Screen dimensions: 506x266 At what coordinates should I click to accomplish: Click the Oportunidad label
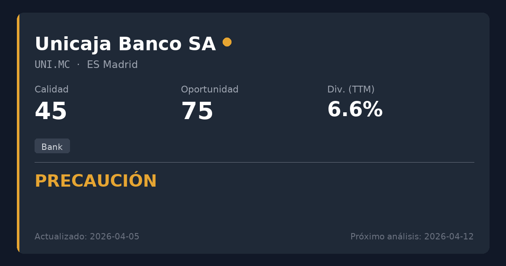click(x=210, y=90)
